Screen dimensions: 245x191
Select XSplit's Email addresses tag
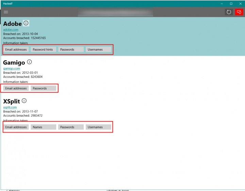16,127
